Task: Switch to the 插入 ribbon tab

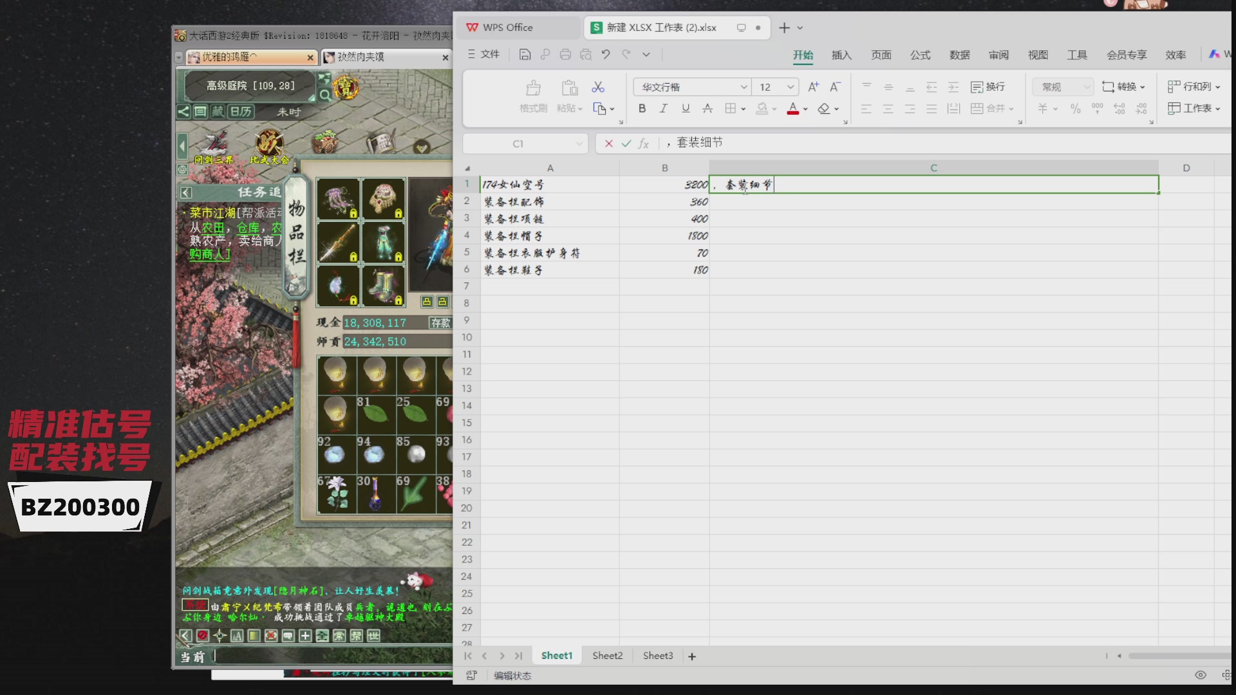Action: tap(841, 55)
